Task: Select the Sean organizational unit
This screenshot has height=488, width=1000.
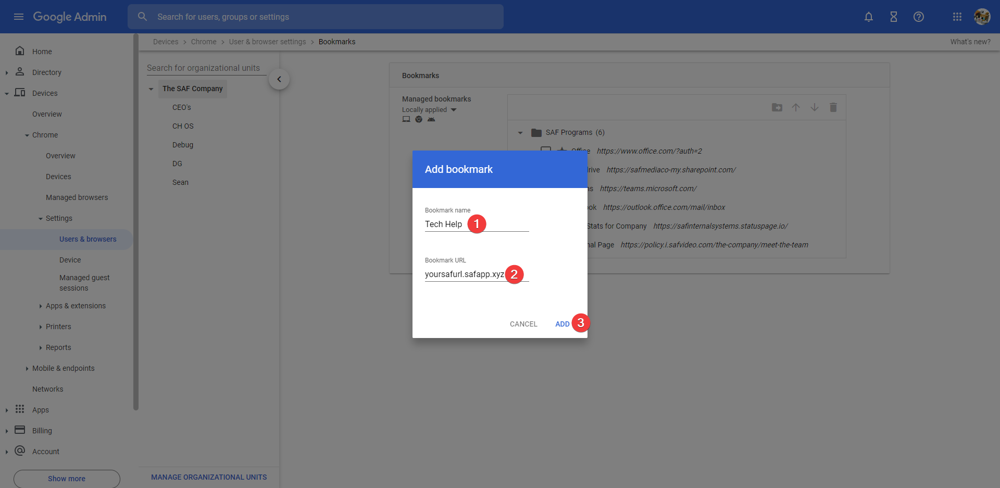Action: pyautogui.click(x=180, y=182)
